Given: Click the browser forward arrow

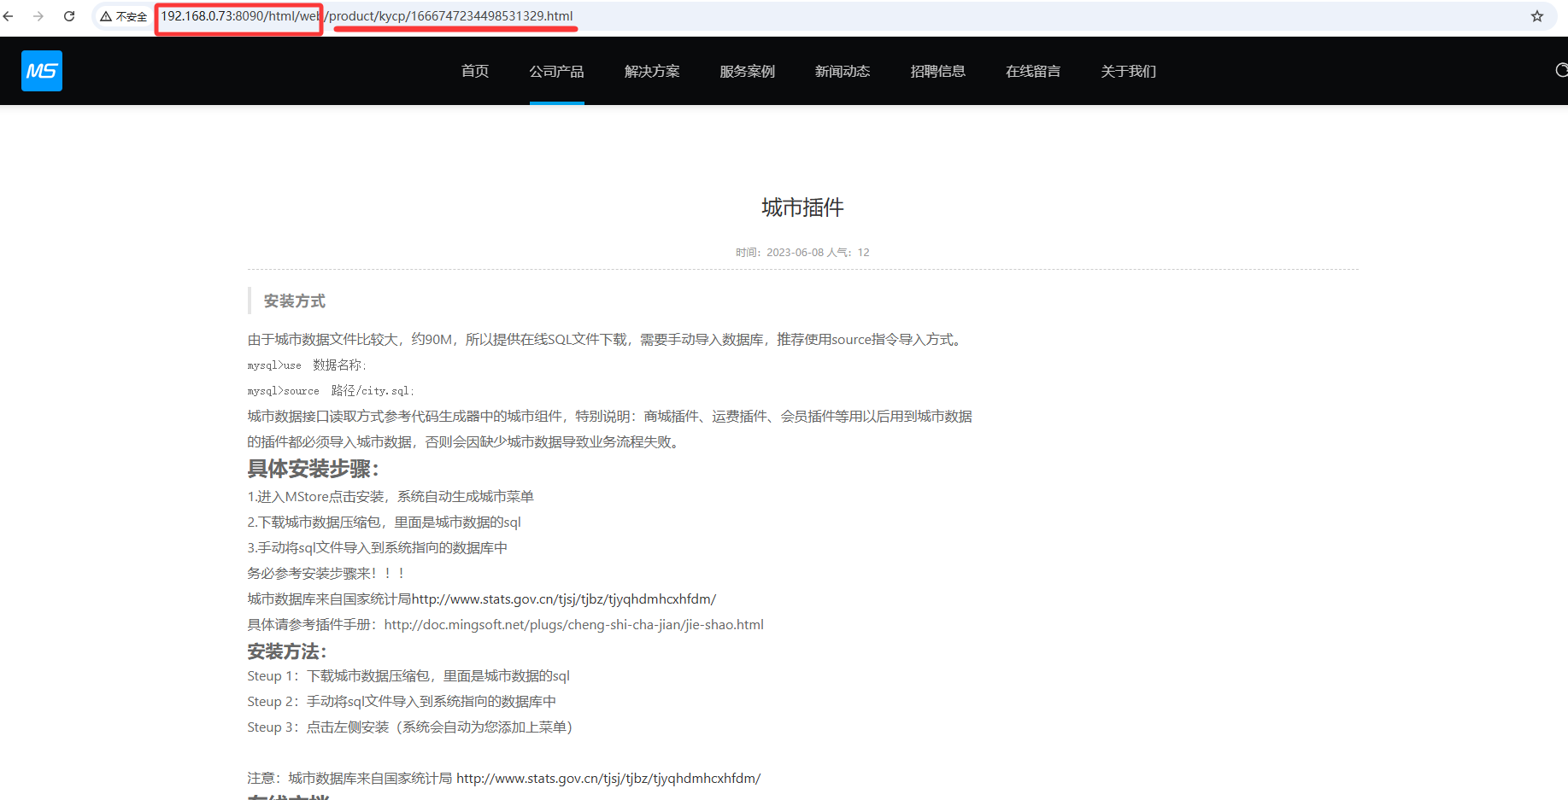Looking at the screenshot, I should point(38,16).
